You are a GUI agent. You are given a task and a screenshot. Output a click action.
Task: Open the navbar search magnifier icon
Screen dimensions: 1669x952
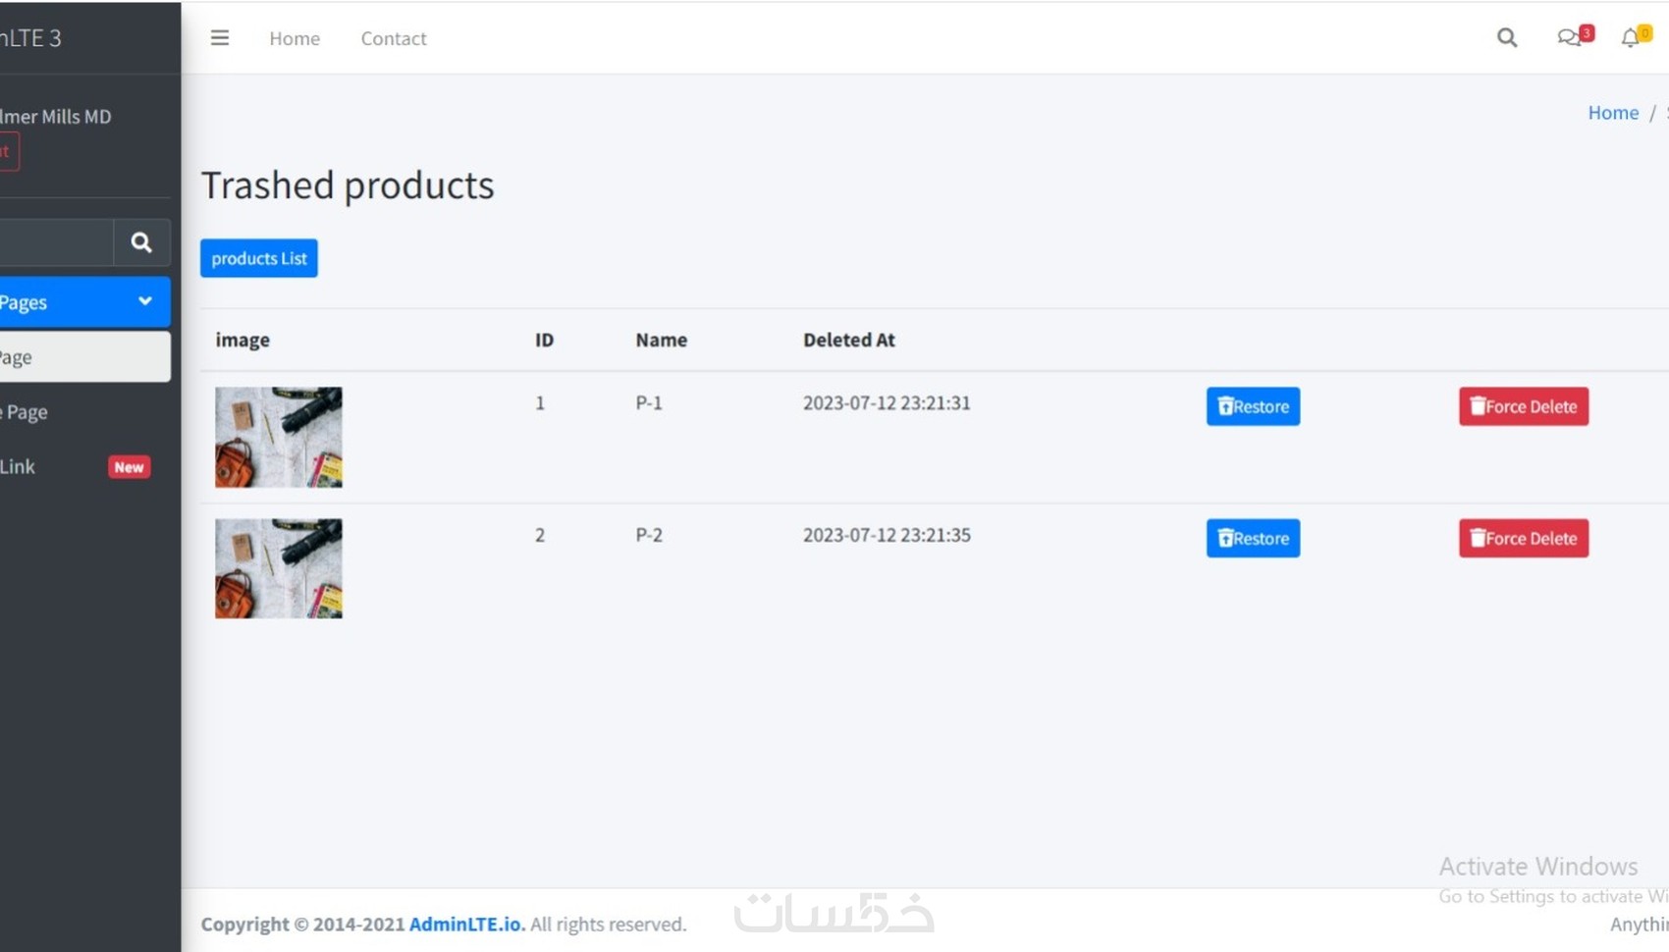[x=1506, y=38]
